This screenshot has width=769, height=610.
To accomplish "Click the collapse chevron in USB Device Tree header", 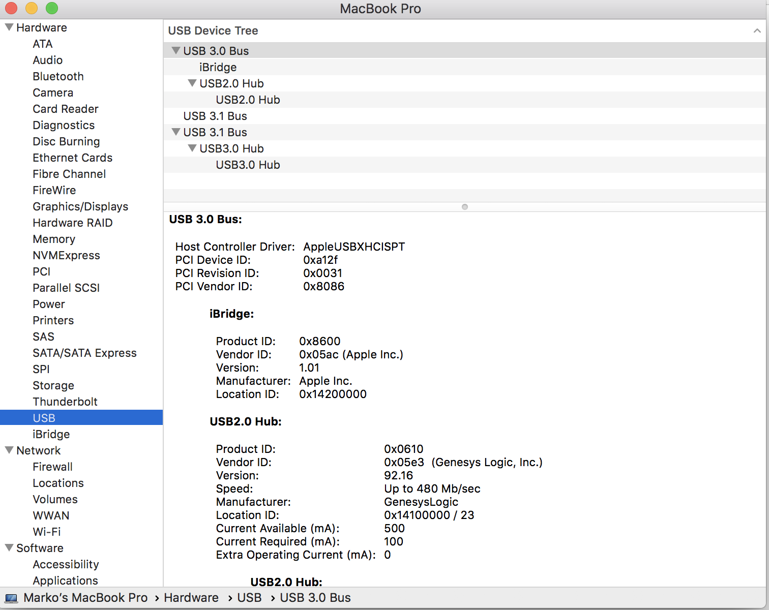I will click(x=757, y=30).
